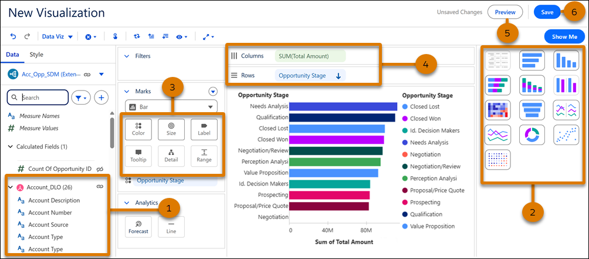
Task: Click the plus button beside Search
Action: point(101,97)
